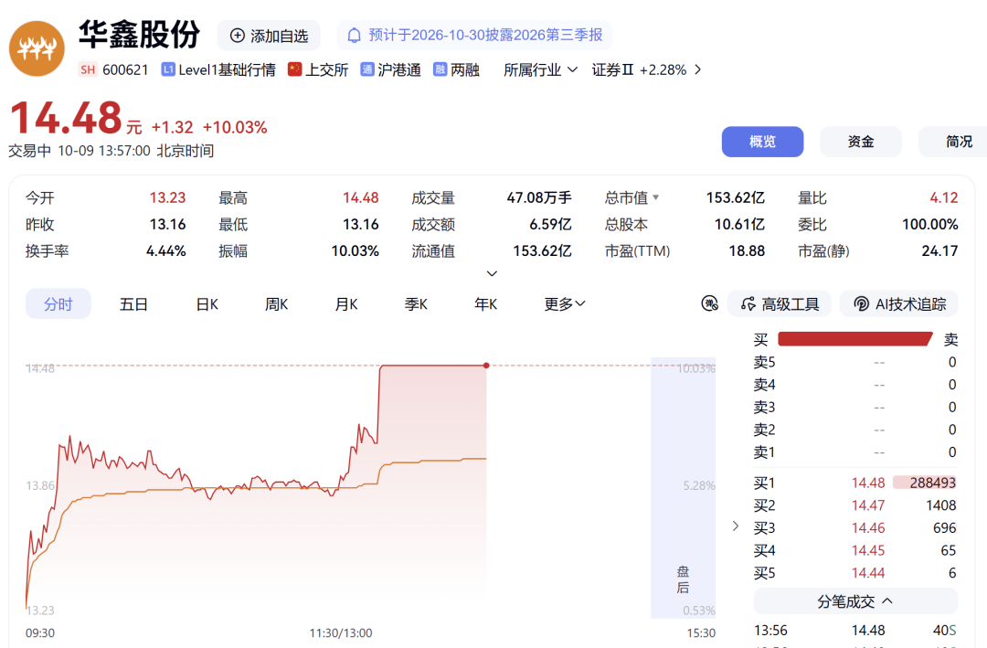Click the 换手率 value 4.44%

pyautogui.click(x=166, y=250)
